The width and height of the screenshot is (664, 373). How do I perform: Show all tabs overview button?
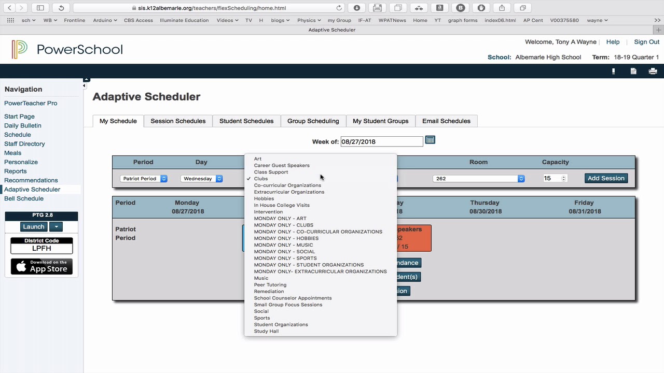(522, 8)
